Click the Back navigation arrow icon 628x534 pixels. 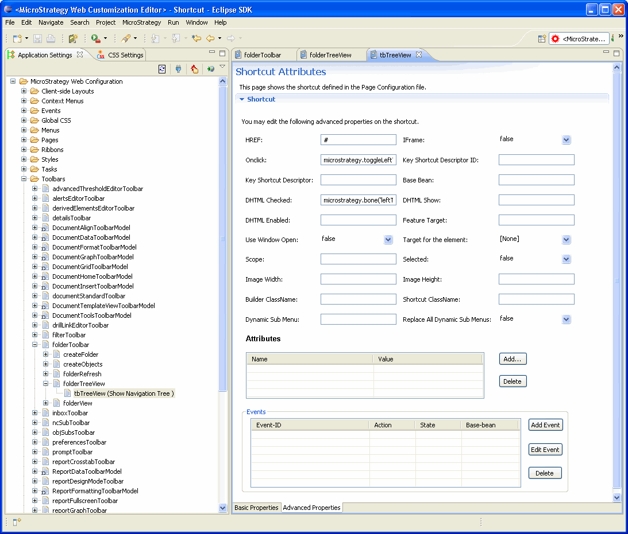click(210, 38)
